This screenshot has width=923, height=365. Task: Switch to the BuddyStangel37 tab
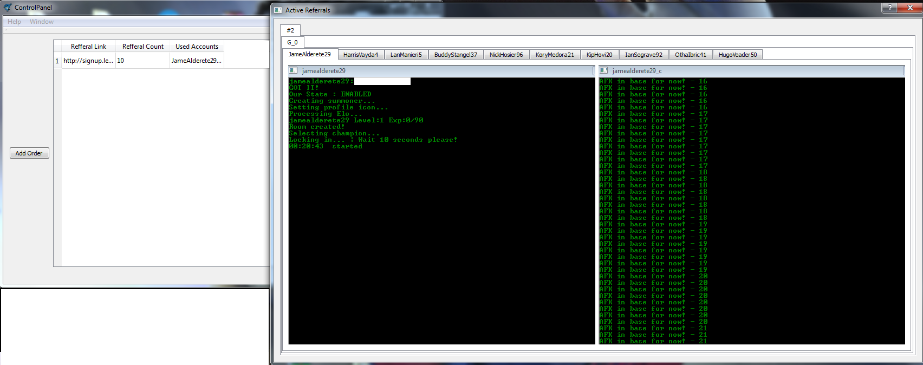(x=456, y=55)
